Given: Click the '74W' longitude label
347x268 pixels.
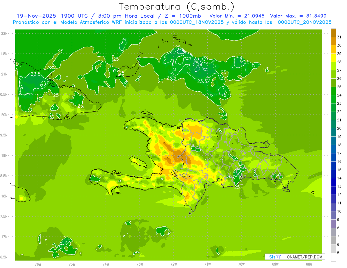Looking at the screenshot, I should [106, 264].
